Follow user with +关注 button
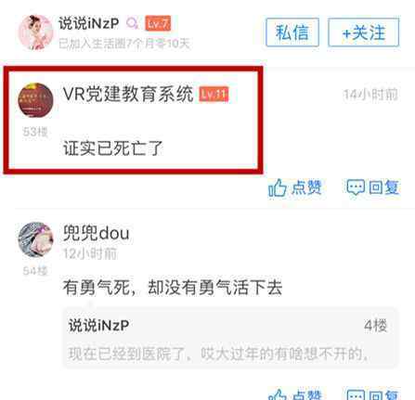Viewport: 415px width, 400px height. (364, 32)
